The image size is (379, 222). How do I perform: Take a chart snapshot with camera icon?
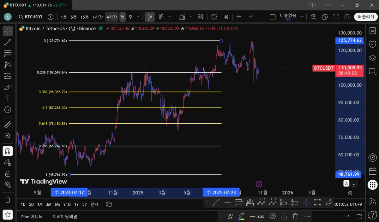347,17
